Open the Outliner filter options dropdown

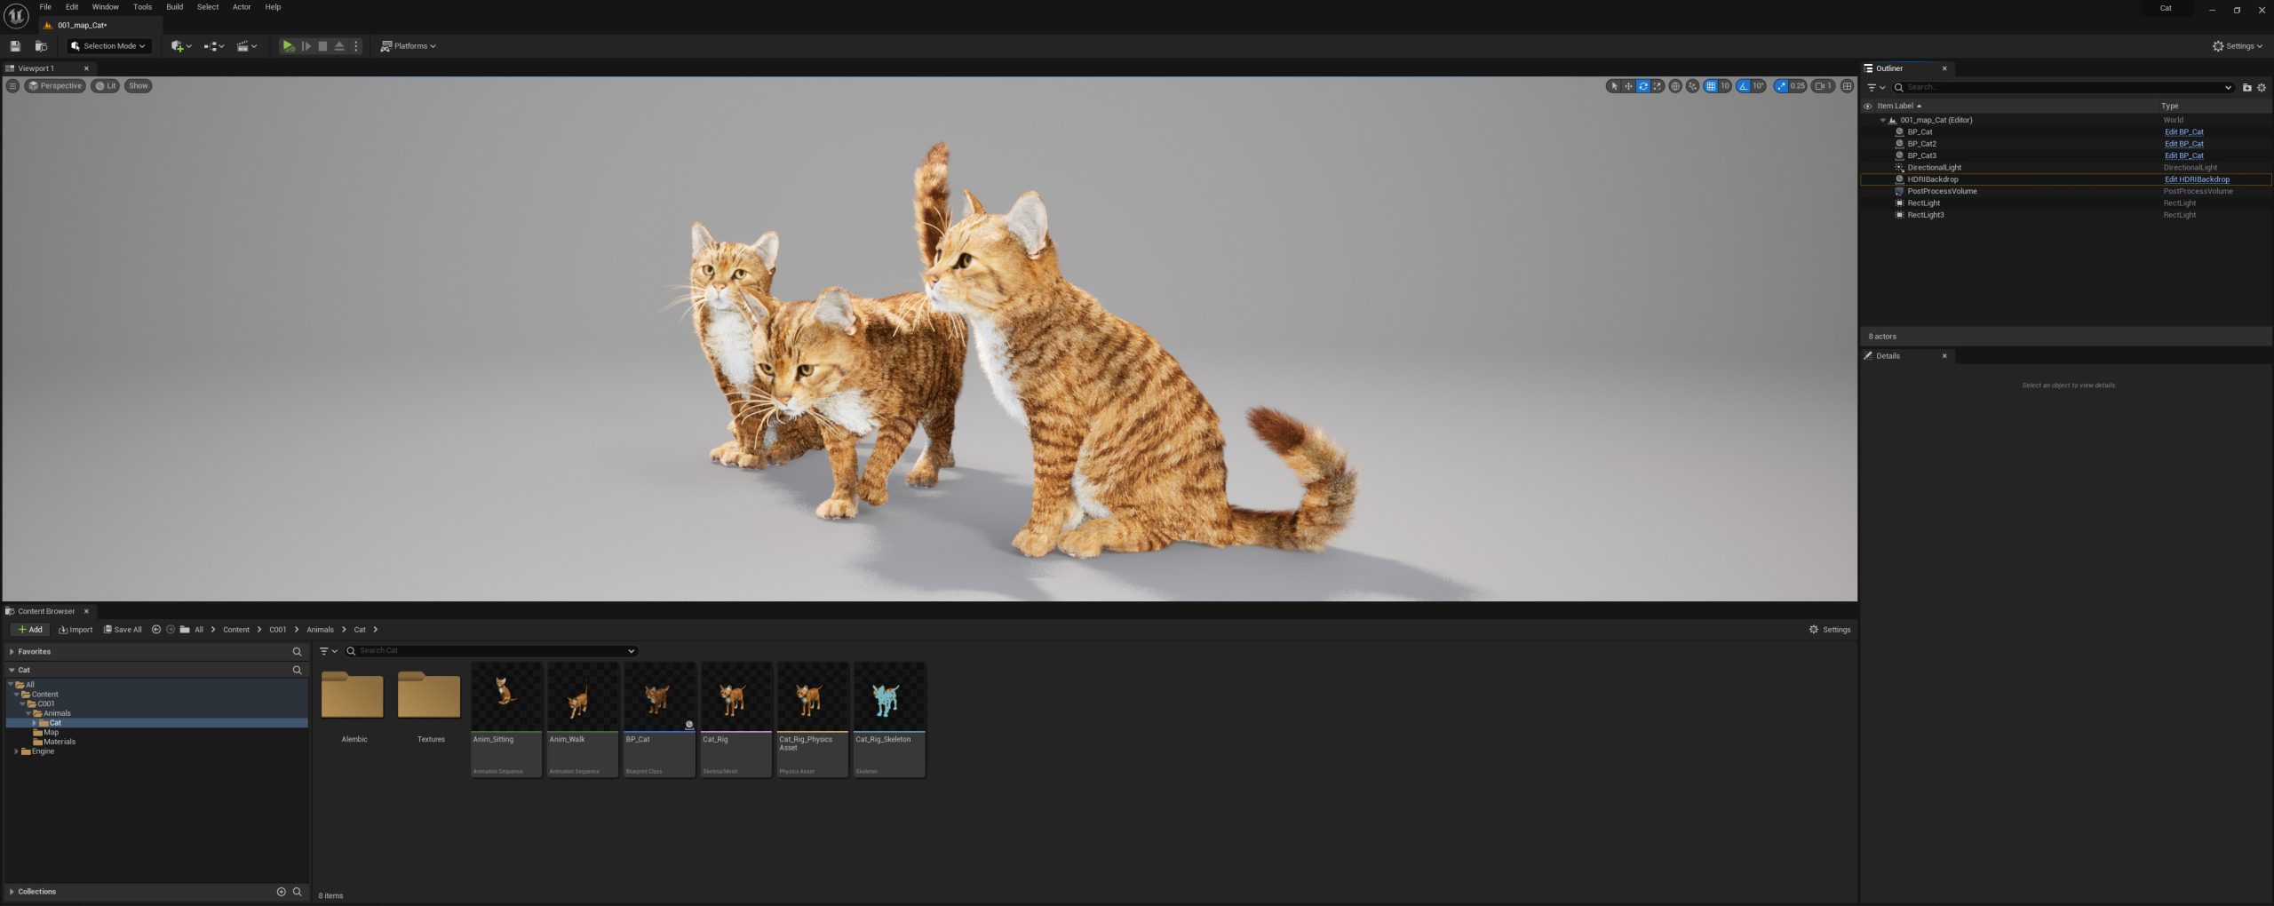pos(1876,87)
